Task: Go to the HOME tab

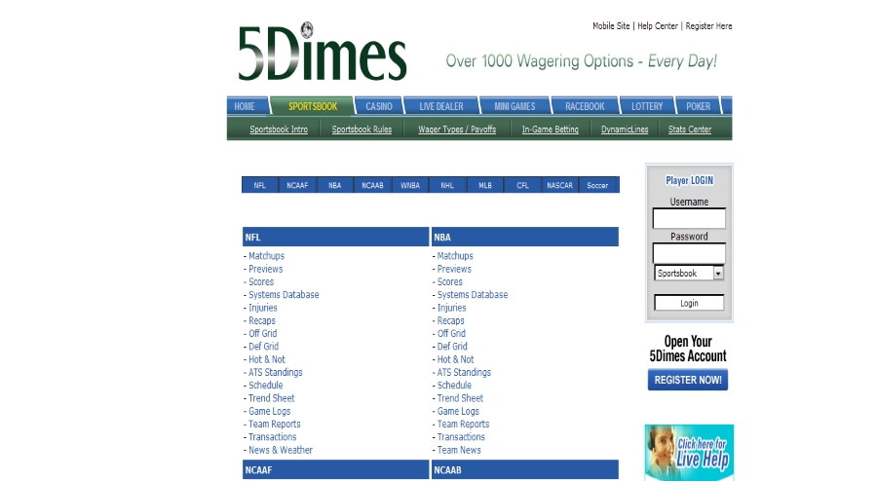Action: click(245, 106)
